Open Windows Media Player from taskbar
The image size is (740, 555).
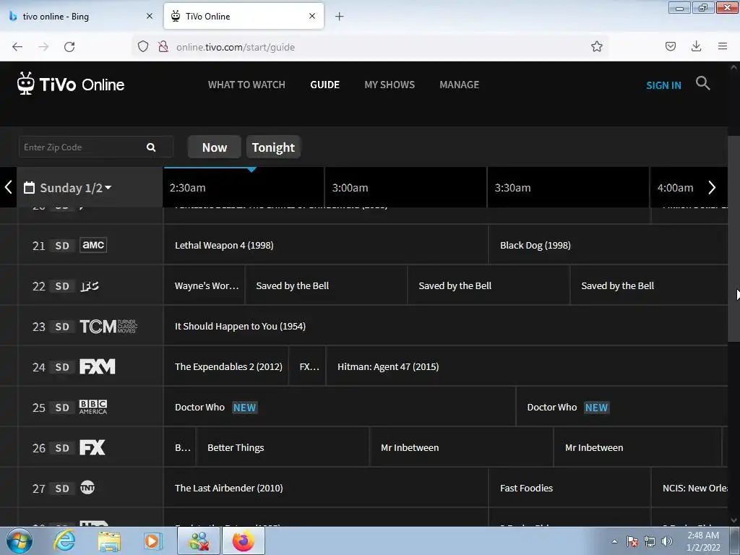tap(152, 541)
